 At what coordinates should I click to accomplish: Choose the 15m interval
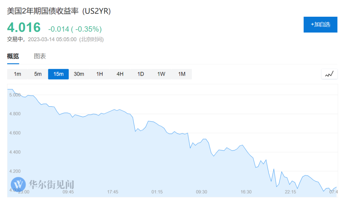coord(58,74)
